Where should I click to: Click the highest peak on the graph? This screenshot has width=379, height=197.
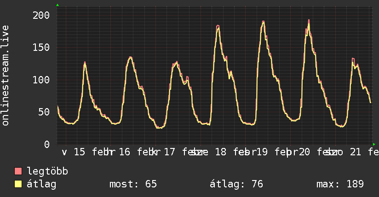(x=309, y=20)
